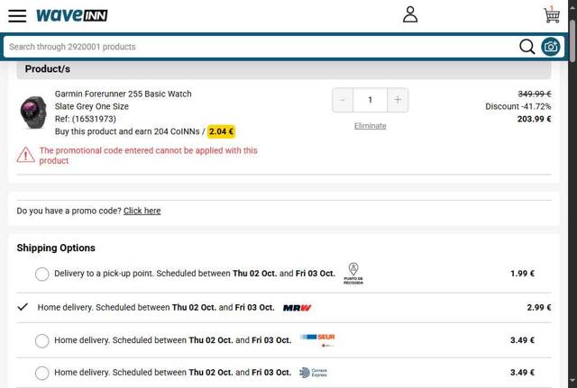Click the Punto de Recogida pickup icon
577x388 pixels.
(353, 274)
